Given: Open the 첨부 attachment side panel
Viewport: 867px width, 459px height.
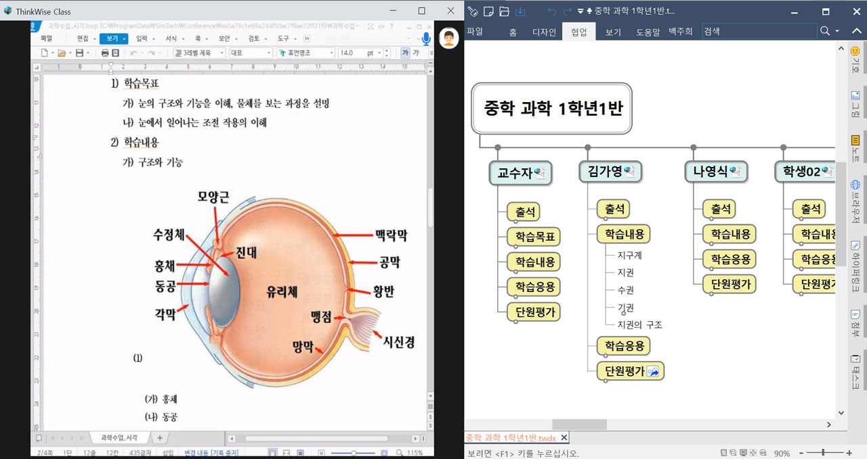Looking at the screenshot, I should [x=855, y=324].
